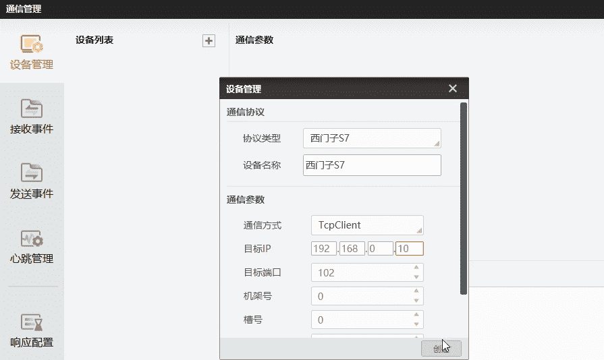This screenshot has width=604, height=360.
Task: Click the first octet of 目标IP
Action: coord(324,249)
